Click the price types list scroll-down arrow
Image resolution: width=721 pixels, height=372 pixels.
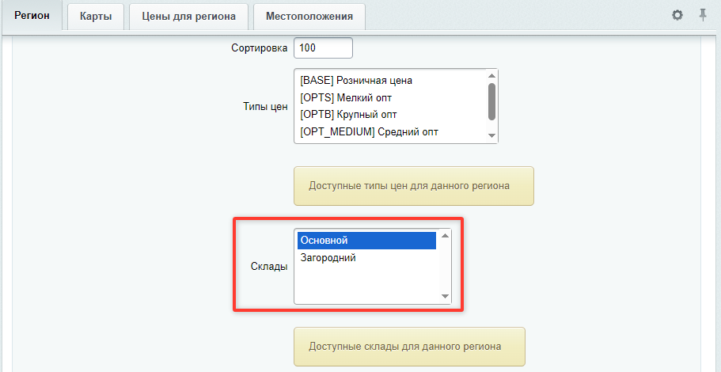click(x=491, y=135)
